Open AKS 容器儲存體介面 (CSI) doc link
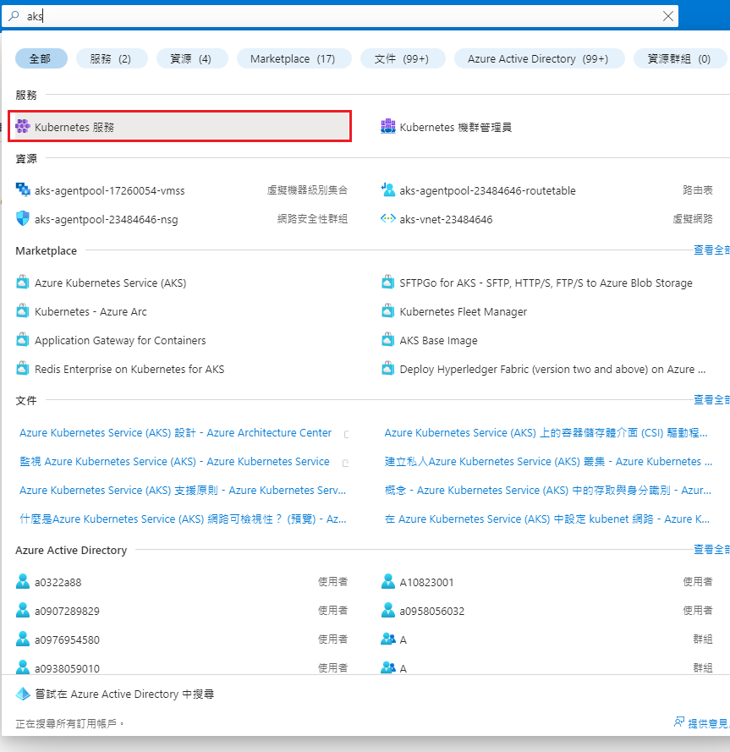The height and width of the screenshot is (752, 730). [x=546, y=432]
